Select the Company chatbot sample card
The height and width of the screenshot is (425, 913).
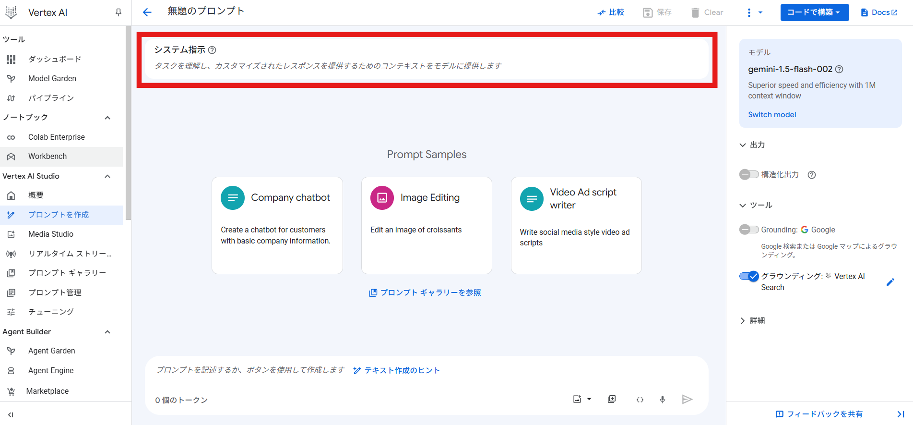point(277,225)
